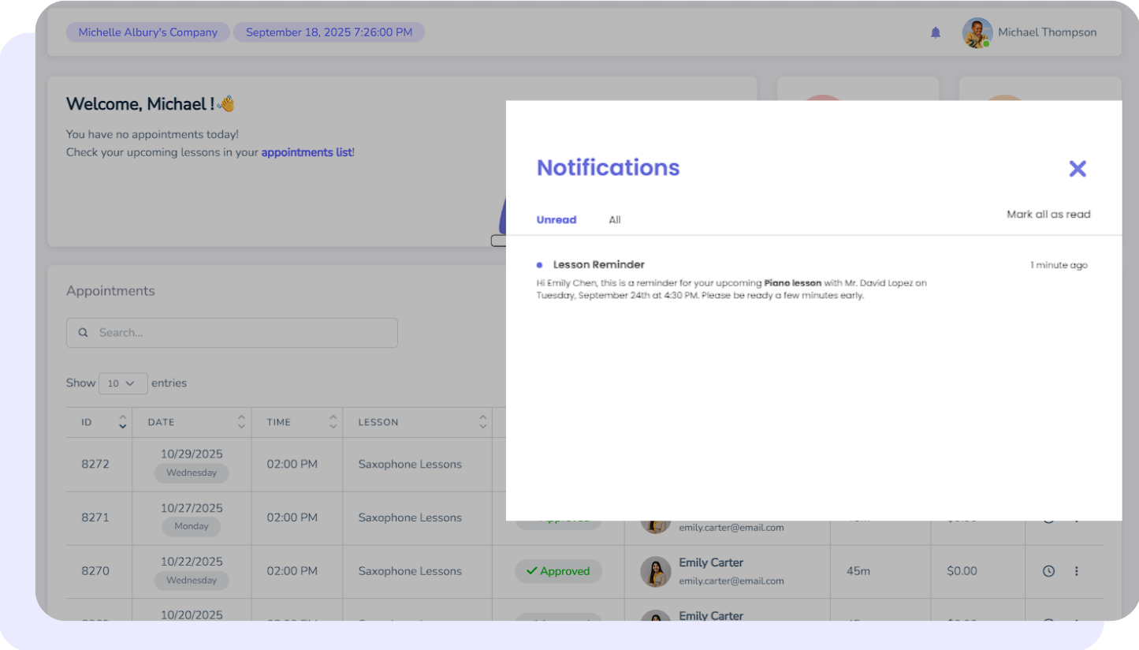Sort appointments by Lesson column
The height and width of the screenshot is (650, 1139).
pos(482,422)
